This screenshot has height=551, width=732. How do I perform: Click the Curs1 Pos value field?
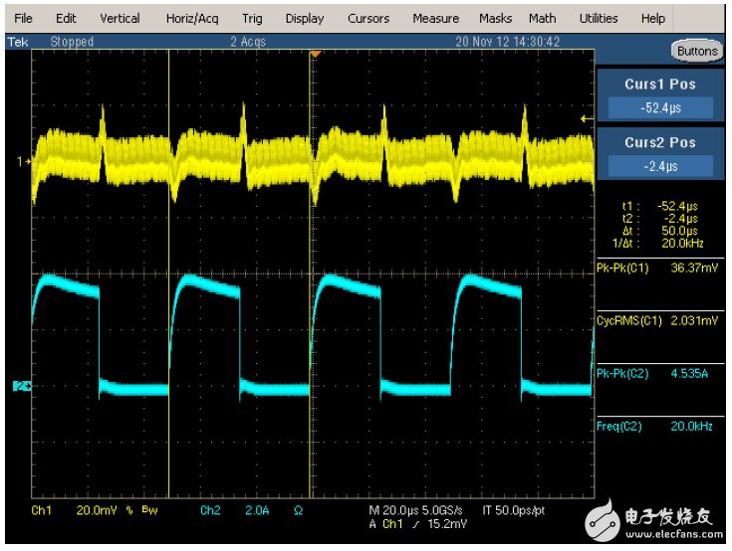pyautogui.click(x=661, y=107)
